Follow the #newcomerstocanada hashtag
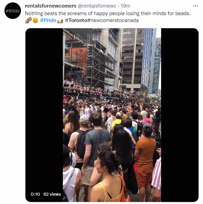Viewport: 203px width, 204px height. (x=113, y=20)
